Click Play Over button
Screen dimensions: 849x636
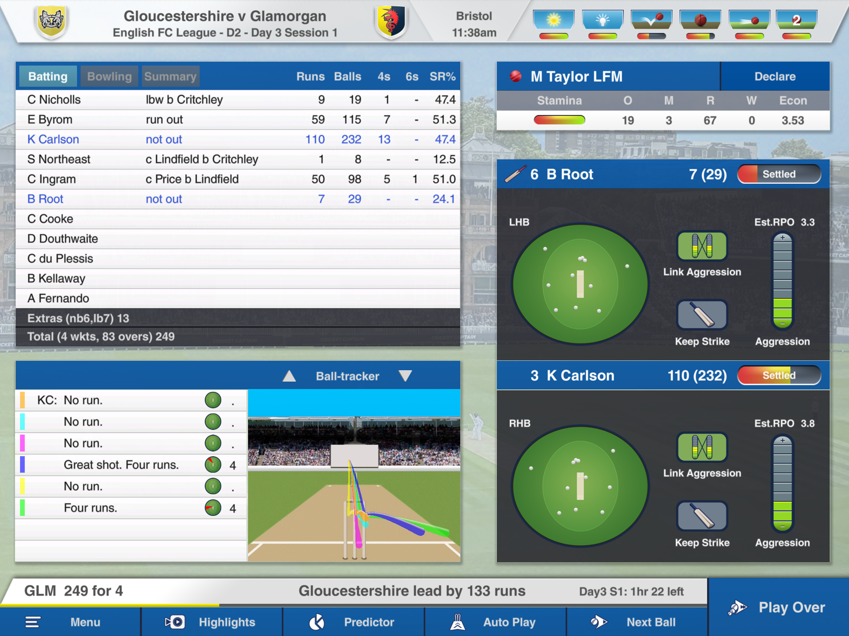coord(779,607)
